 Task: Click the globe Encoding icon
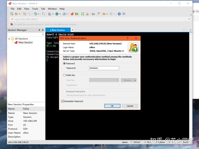pos(57,14)
